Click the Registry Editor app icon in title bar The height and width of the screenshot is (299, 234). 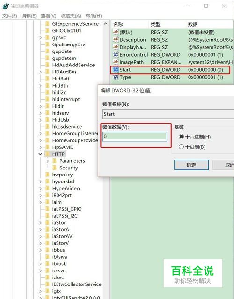6,6
